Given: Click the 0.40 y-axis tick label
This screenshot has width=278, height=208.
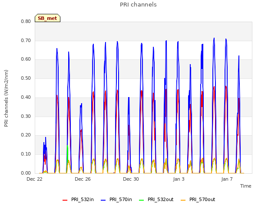Looking at the screenshot, I should [26, 97].
